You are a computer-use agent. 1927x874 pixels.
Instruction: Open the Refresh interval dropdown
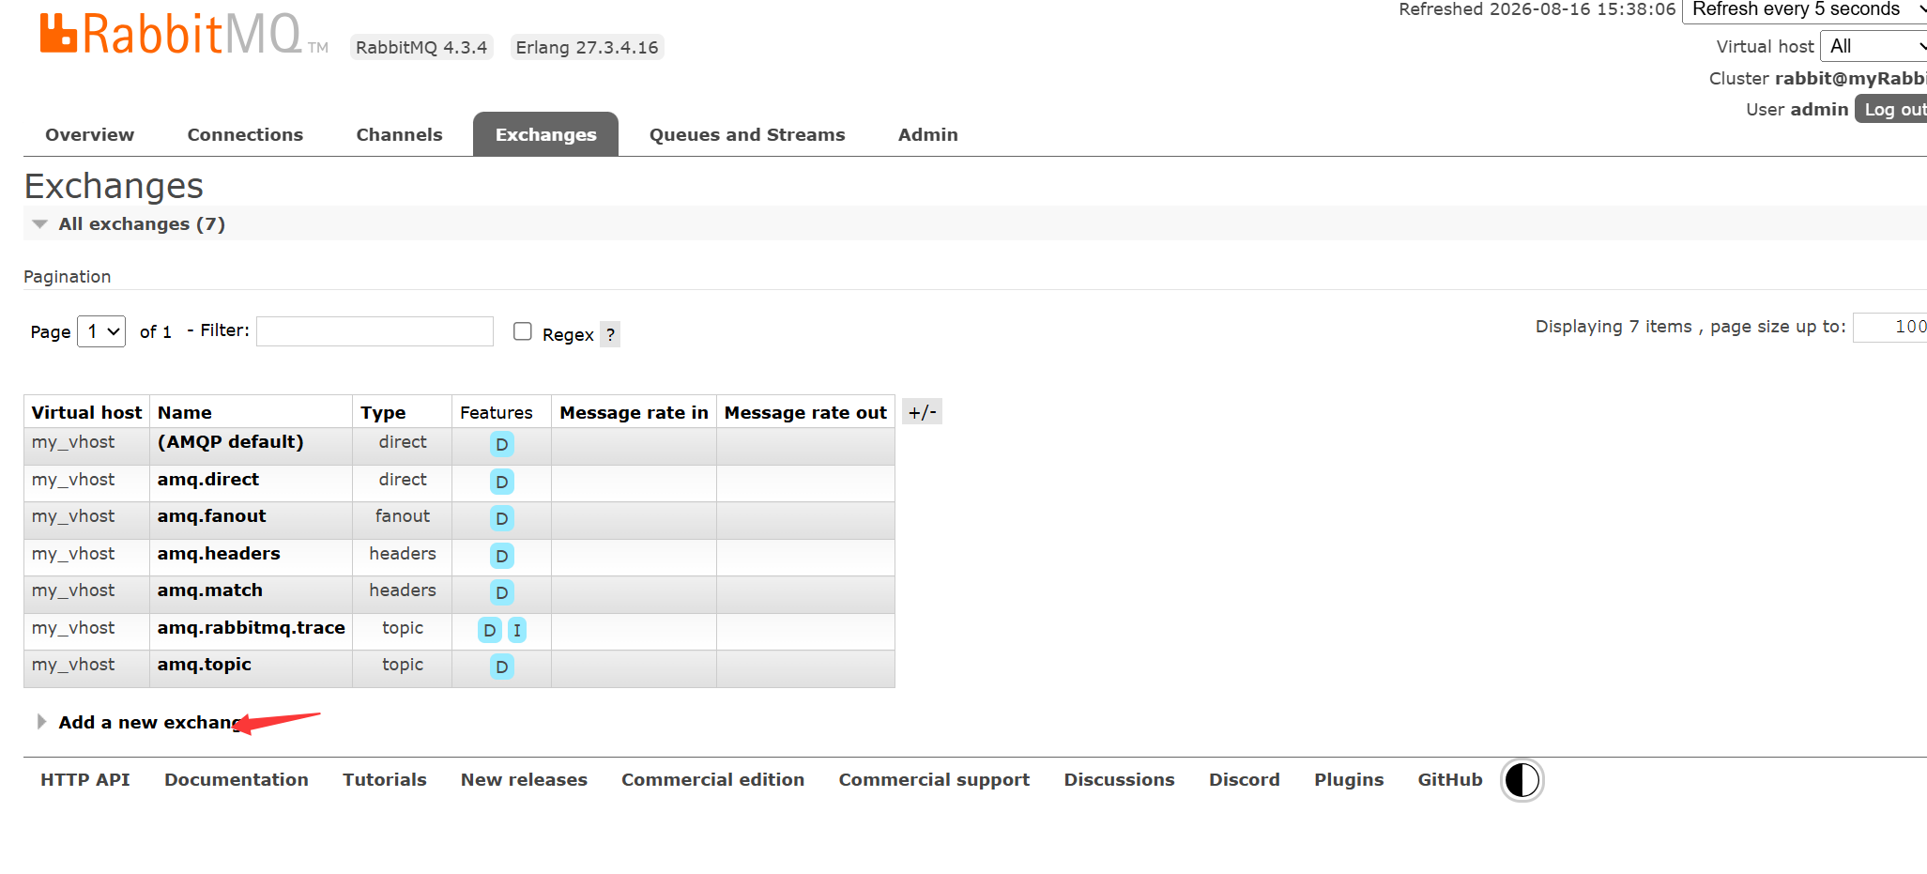pyautogui.click(x=1804, y=10)
